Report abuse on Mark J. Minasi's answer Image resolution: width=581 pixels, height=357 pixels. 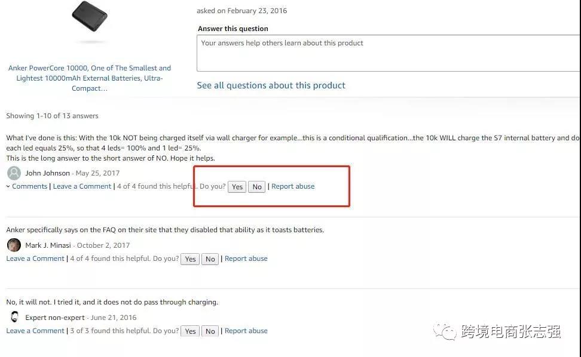(x=246, y=258)
